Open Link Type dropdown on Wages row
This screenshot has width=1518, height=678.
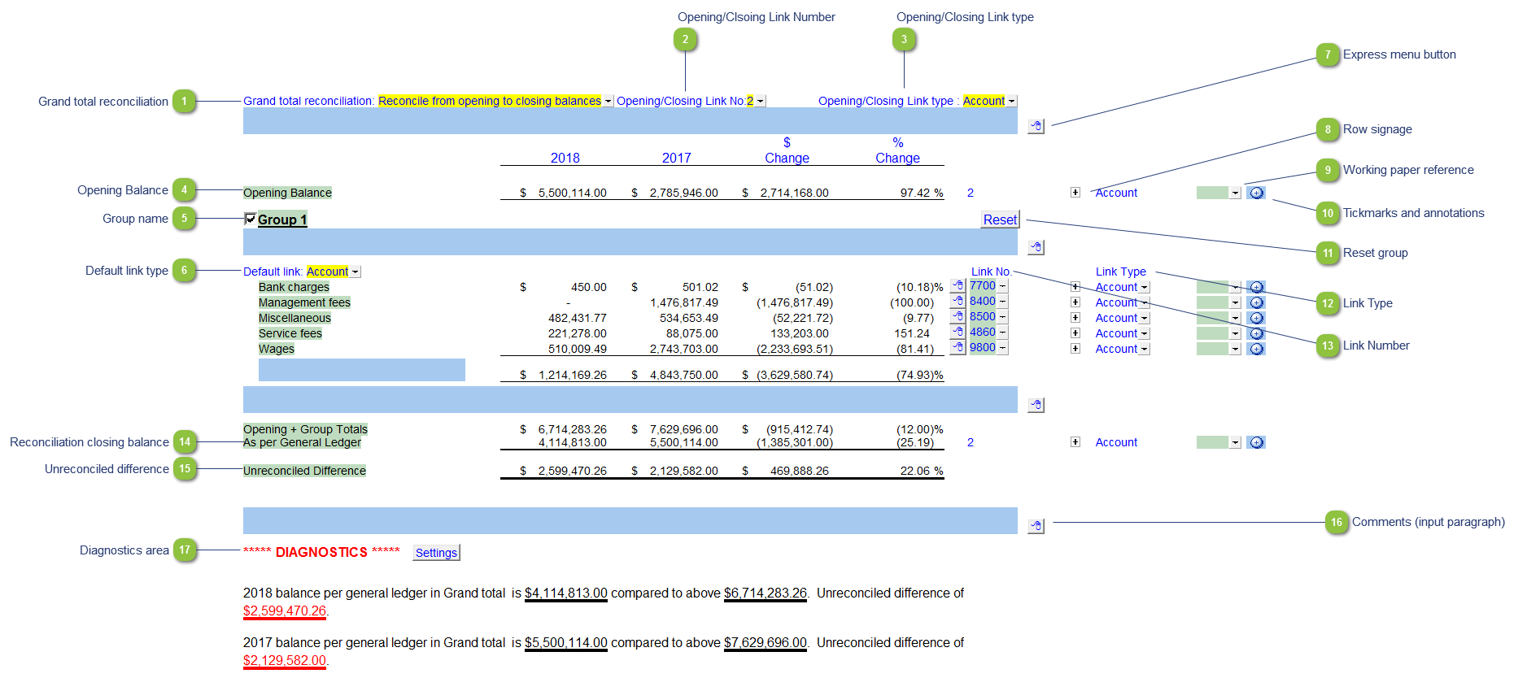tap(1144, 350)
